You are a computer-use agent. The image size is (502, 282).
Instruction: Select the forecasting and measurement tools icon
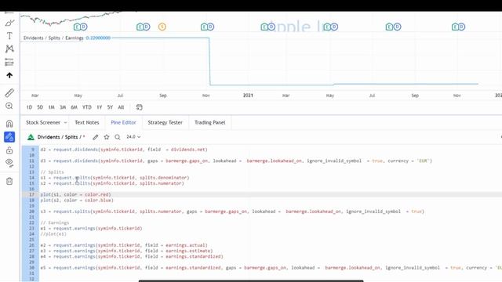[x=9, y=62]
